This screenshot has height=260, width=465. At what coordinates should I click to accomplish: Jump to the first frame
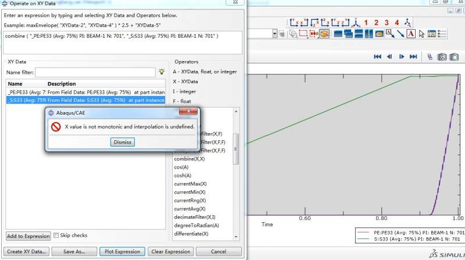tap(377, 56)
